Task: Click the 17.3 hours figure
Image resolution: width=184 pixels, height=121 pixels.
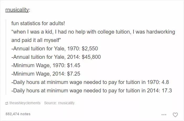Action: [x=167, y=91]
